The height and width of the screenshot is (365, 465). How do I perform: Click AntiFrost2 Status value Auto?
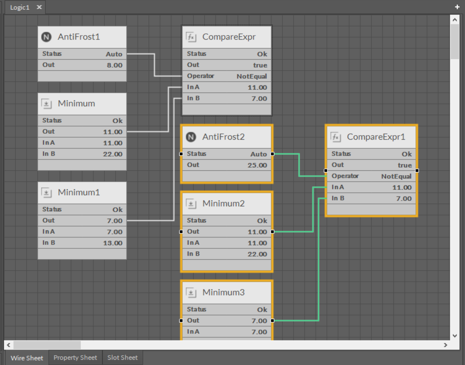pyautogui.click(x=259, y=154)
